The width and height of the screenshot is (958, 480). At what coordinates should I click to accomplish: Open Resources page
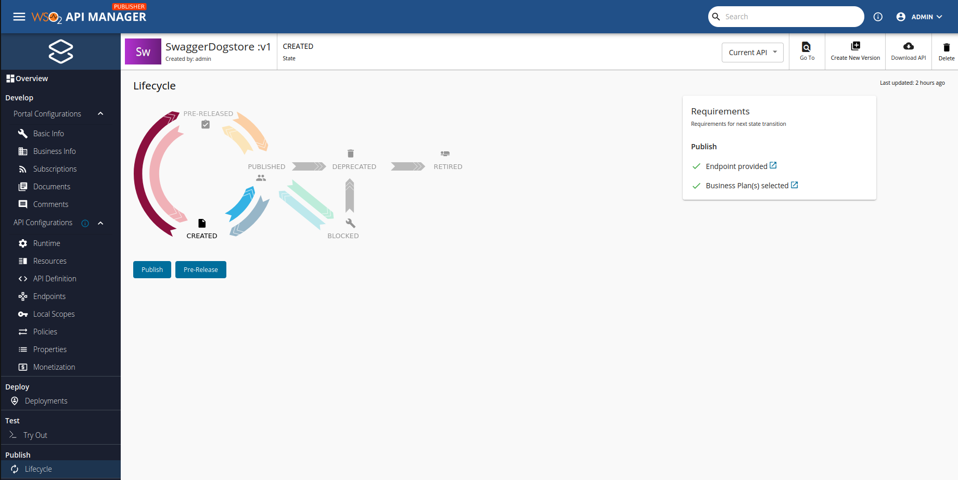(49, 261)
